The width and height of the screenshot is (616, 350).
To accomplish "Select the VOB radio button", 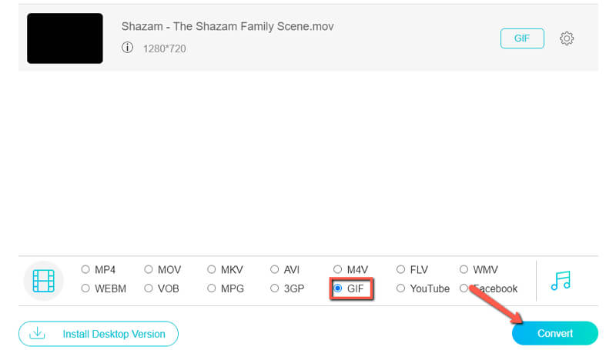I will click(149, 288).
